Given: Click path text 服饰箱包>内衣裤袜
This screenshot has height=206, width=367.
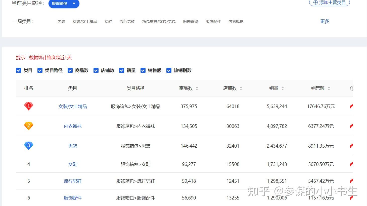Looking at the screenshot, I should point(135,126).
